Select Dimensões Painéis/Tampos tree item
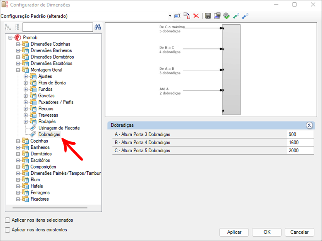322x241 pixels. pos(66,173)
